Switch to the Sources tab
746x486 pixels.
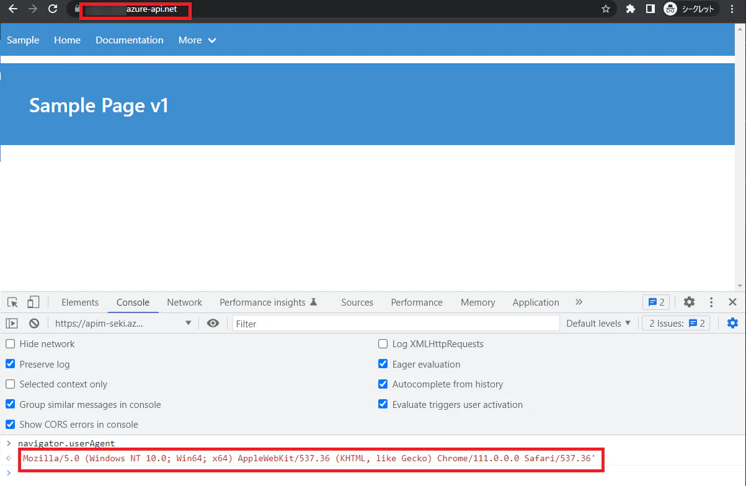pos(357,303)
